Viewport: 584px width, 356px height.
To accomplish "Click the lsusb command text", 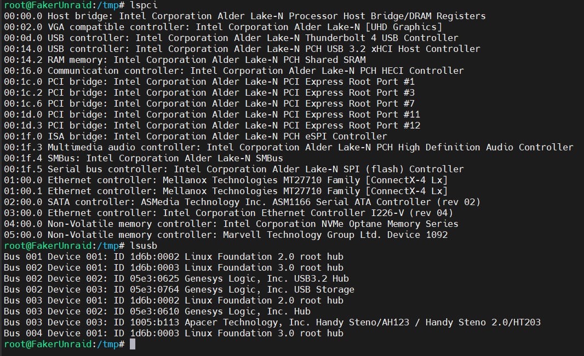I will point(144,246).
